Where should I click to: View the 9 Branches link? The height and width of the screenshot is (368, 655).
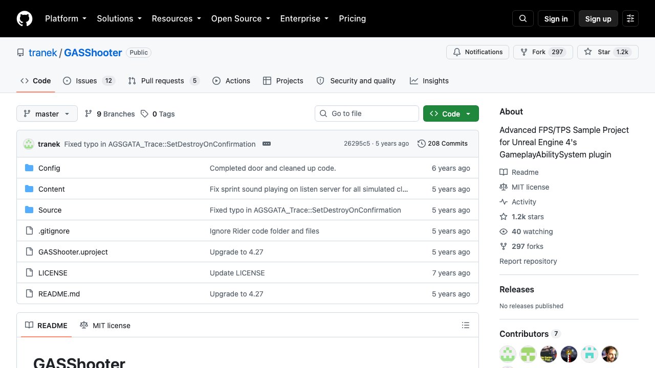110,114
